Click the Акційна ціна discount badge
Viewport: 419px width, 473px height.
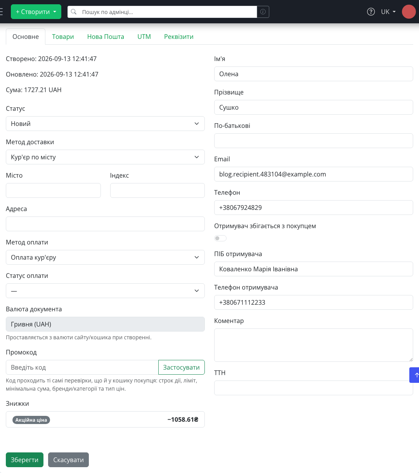(31, 420)
